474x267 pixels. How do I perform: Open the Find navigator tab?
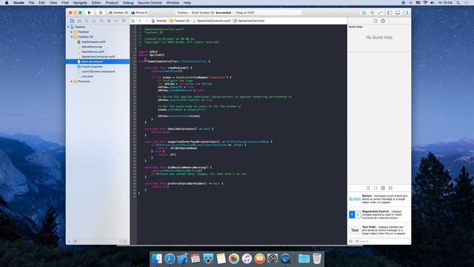(x=87, y=21)
